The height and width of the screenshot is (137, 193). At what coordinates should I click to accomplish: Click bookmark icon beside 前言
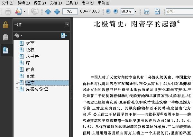click(22, 69)
